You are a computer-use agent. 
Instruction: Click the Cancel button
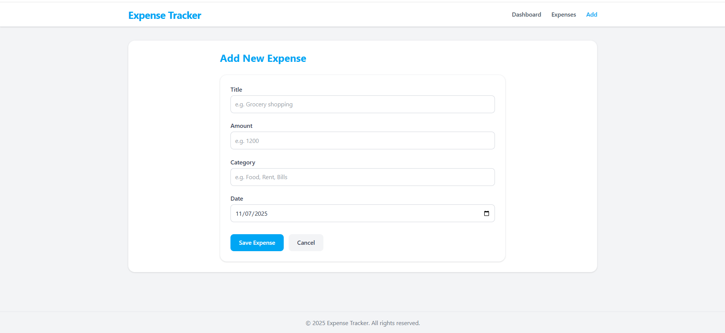click(x=306, y=242)
